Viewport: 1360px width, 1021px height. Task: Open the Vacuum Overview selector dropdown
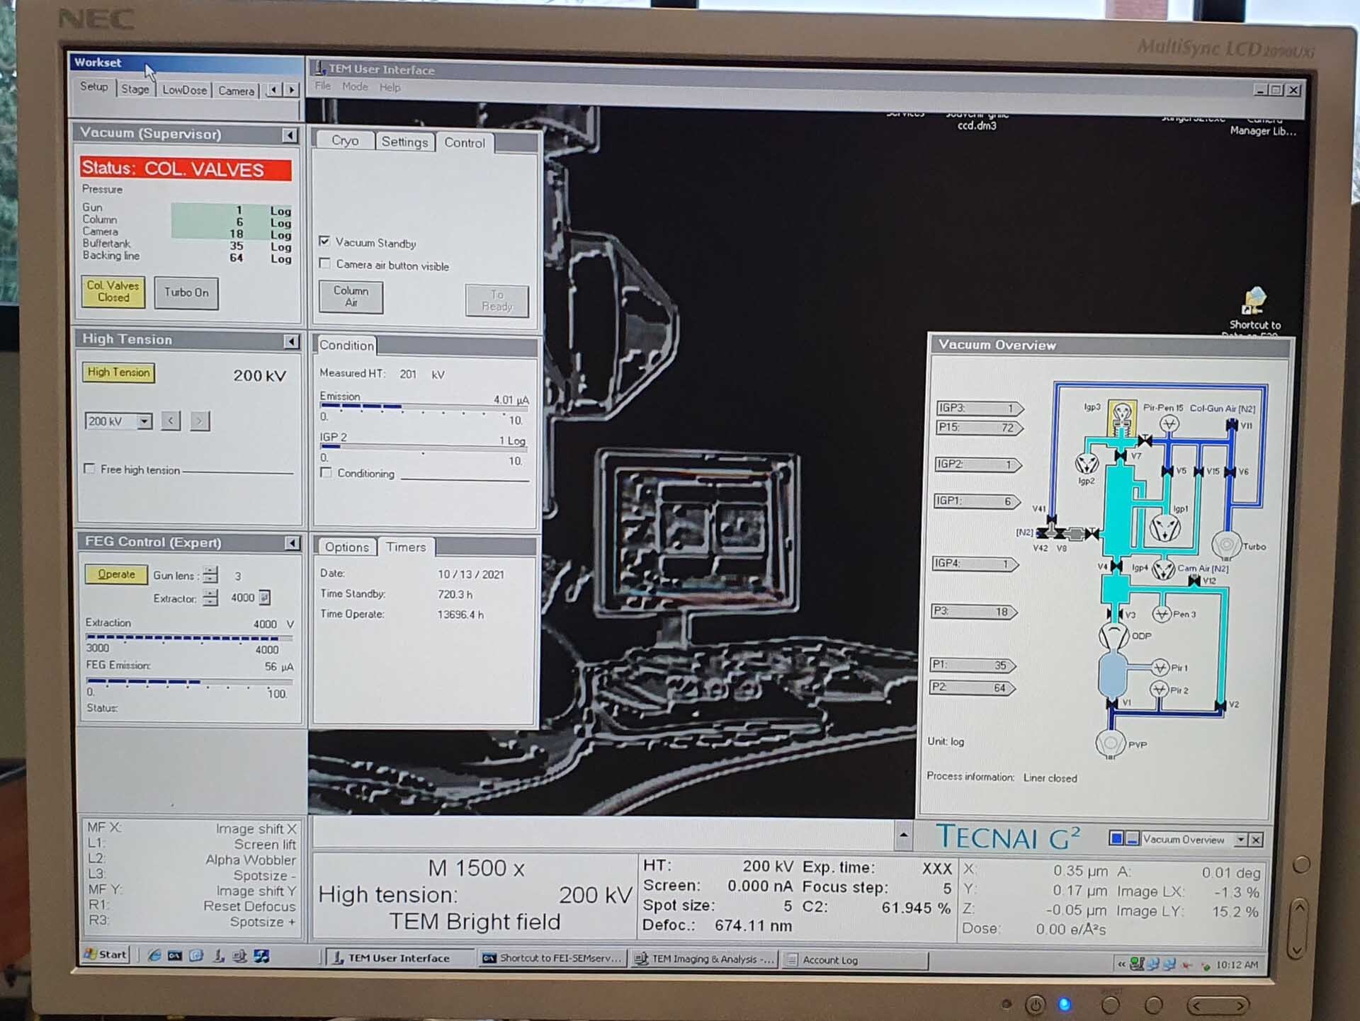point(1240,840)
